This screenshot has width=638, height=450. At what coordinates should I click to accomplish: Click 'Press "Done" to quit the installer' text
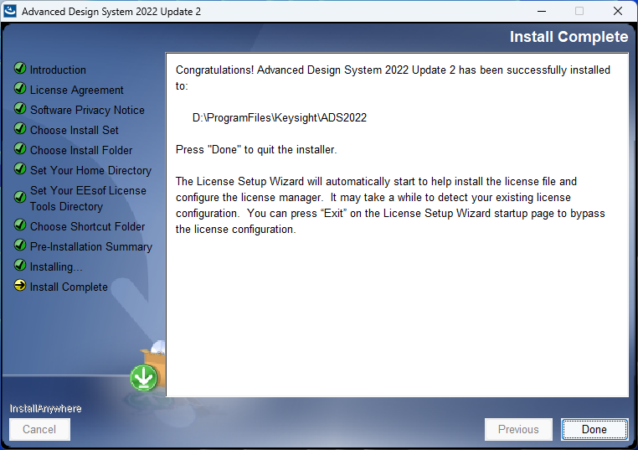click(256, 150)
